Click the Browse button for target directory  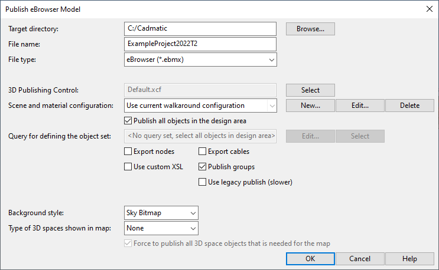coord(310,28)
